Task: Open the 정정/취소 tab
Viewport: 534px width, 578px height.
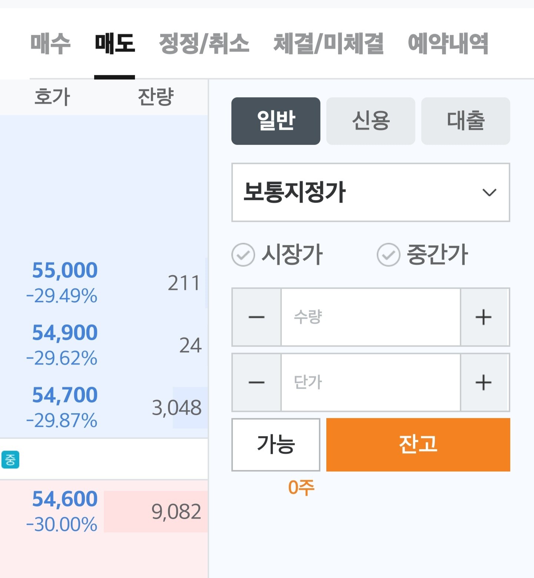Action: [x=204, y=44]
